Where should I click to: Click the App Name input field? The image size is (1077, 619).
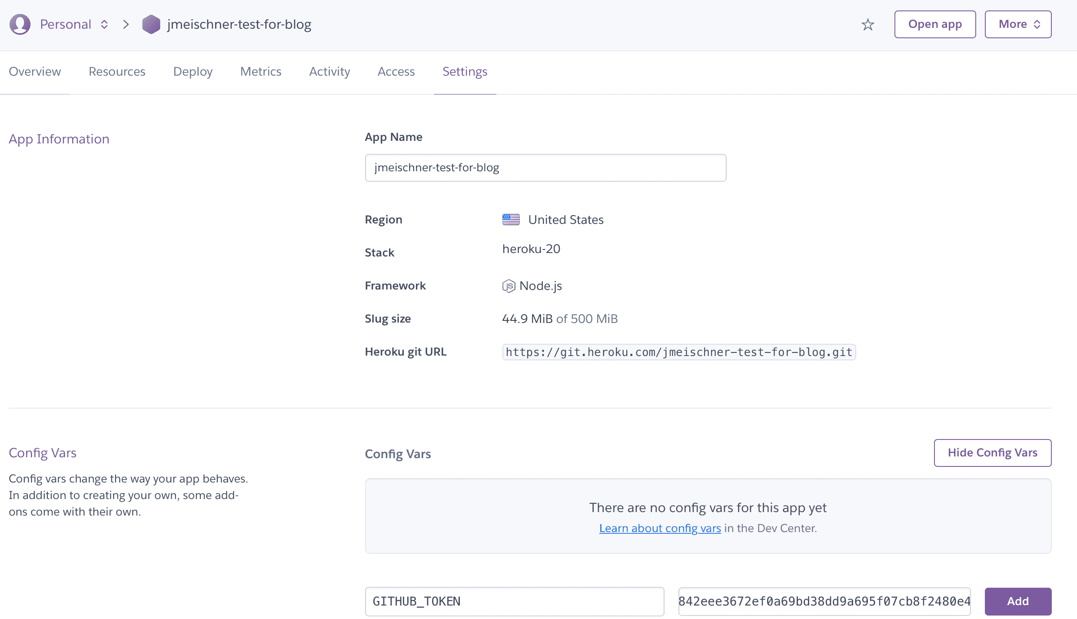pyautogui.click(x=545, y=168)
